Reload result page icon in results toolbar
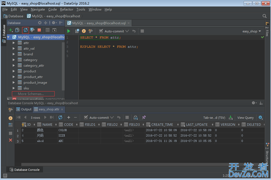Viewport: 271px width, 180px height. (x=60, y=117)
